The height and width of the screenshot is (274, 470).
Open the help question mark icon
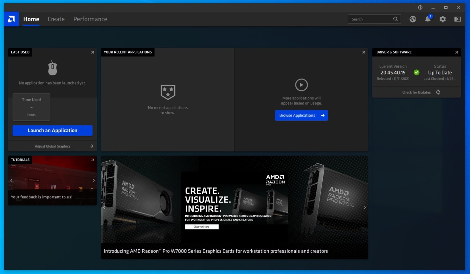coord(420,8)
